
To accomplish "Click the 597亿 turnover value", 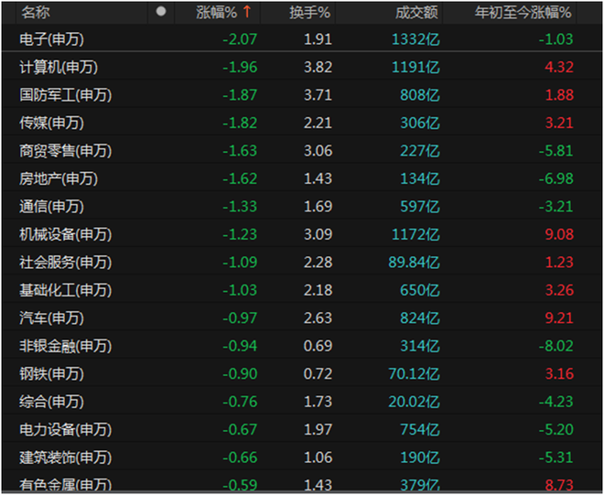I will click(x=420, y=207).
